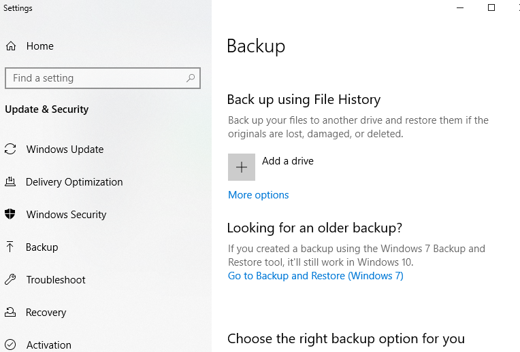Image resolution: width=520 pixels, height=352 pixels.
Task: Click the Update & Security section header
Action: [x=47, y=109]
